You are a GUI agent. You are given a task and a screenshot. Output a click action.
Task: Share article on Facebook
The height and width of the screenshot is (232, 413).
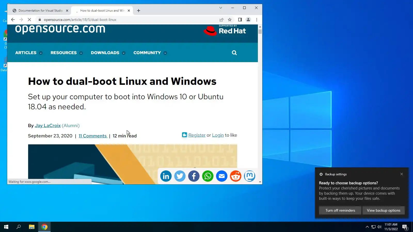pyautogui.click(x=194, y=176)
